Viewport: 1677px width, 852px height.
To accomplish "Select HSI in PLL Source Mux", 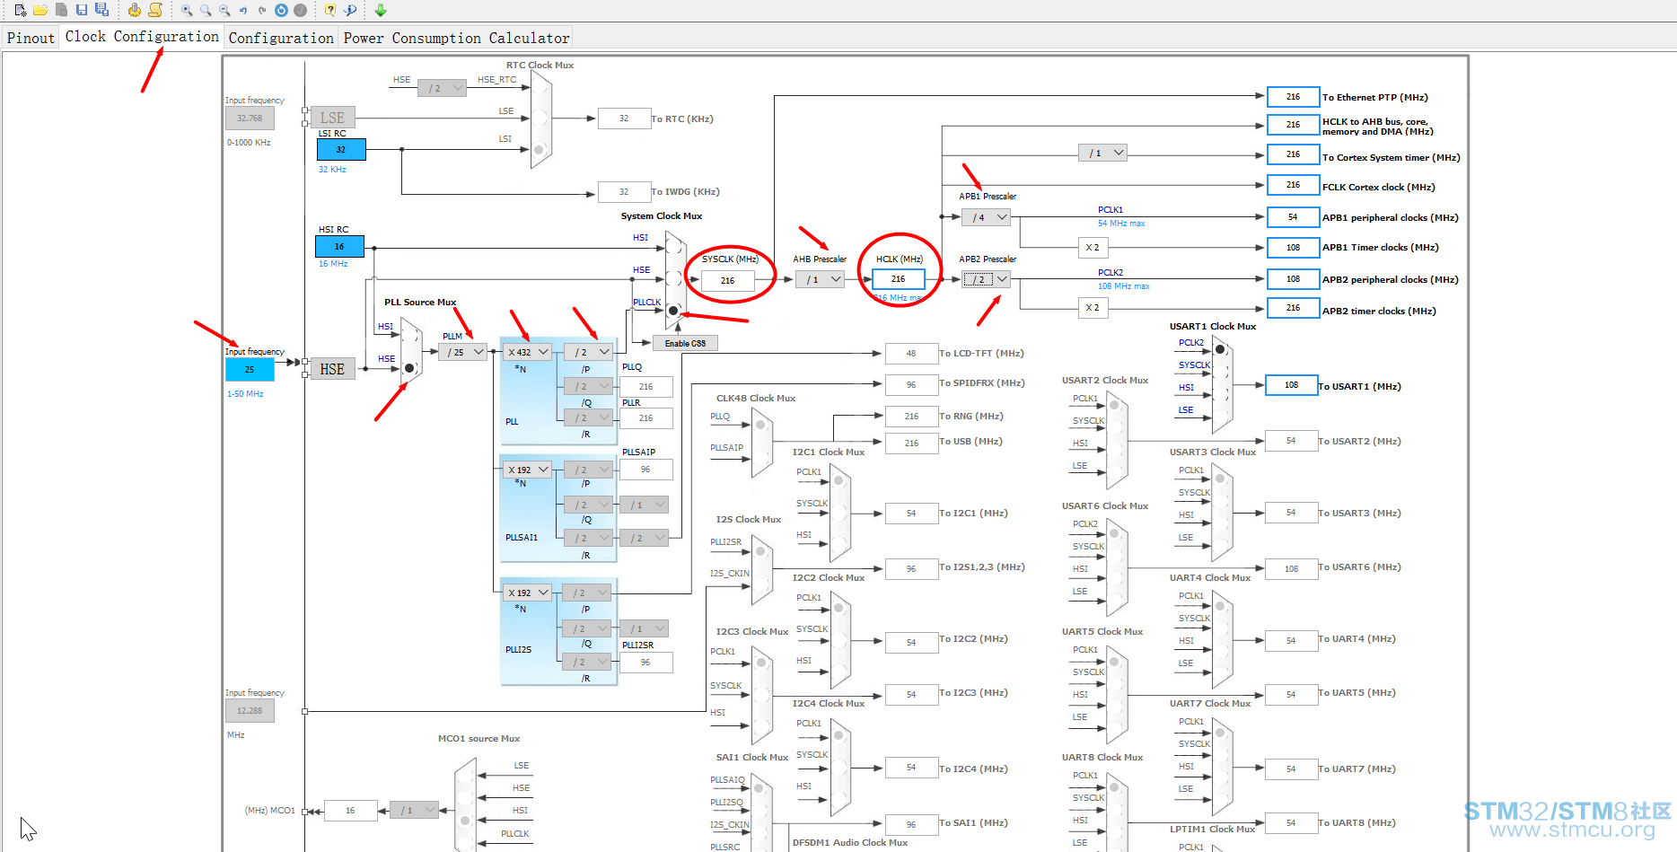I will tap(409, 336).
